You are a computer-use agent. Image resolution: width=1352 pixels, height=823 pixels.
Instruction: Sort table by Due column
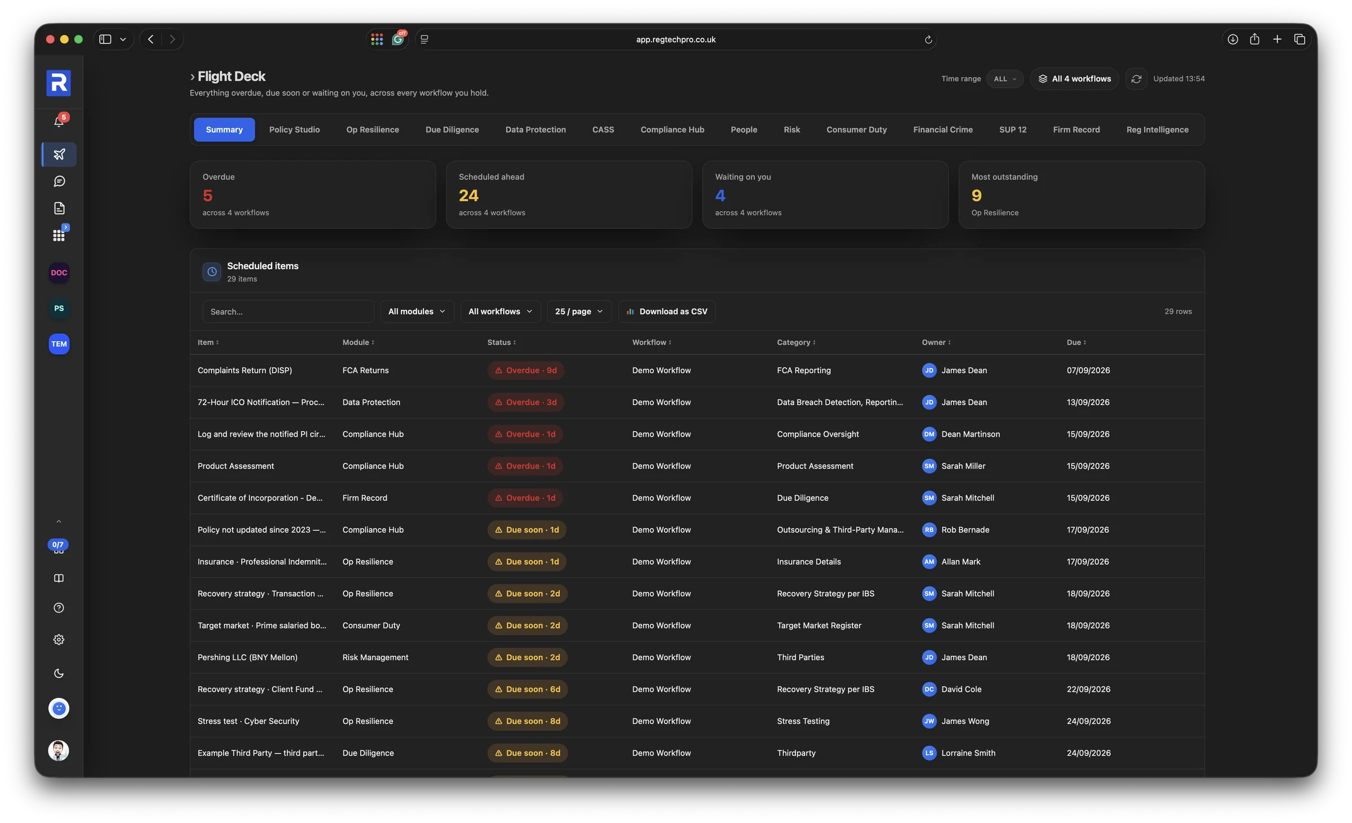point(1076,342)
